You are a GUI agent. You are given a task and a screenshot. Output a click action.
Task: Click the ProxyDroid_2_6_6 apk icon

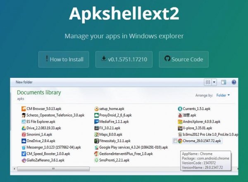96,115
